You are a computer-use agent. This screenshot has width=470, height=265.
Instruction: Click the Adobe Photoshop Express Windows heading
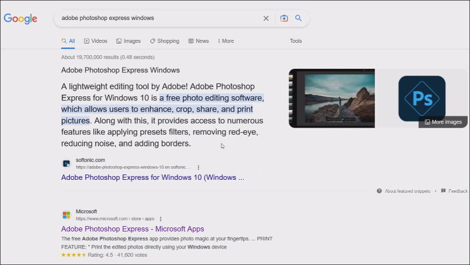click(120, 70)
